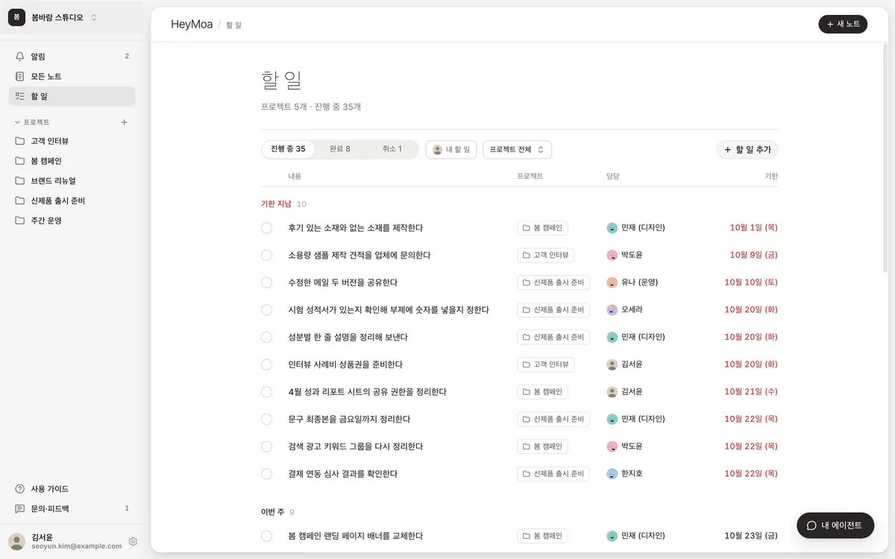Check off 시험 성적서가 있는지 확인해 task
Viewport: 895px width, 559px height.
266,310
